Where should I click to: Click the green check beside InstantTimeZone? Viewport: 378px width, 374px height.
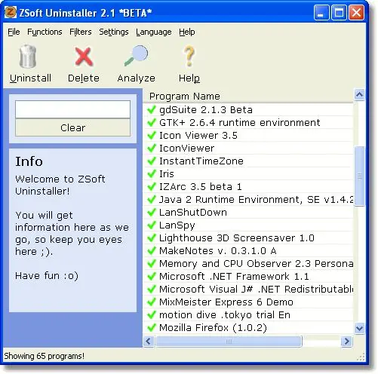pyautogui.click(x=152, y=161)
